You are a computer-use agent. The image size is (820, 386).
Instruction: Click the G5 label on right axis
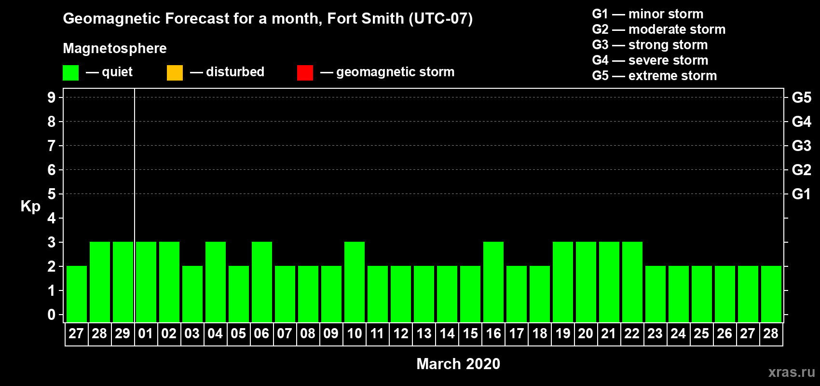pyautogui.click(x=802, y=97)
